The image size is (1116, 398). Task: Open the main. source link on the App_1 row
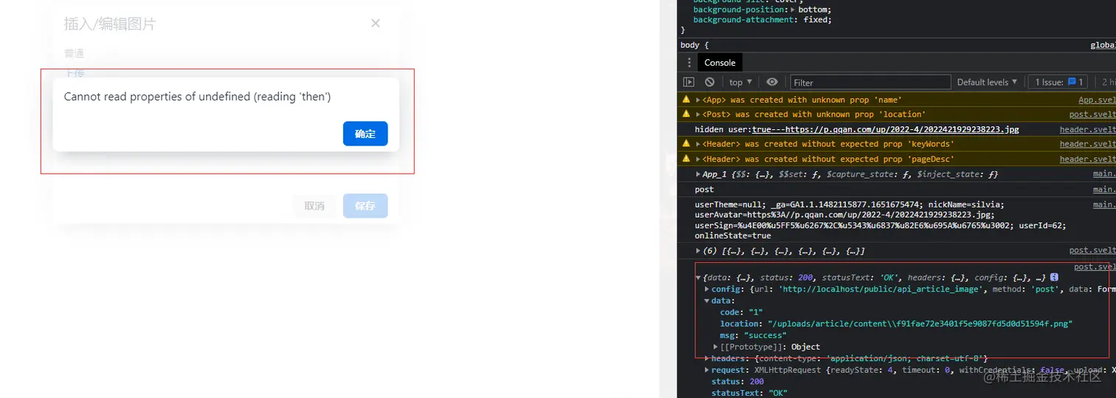1104,174
